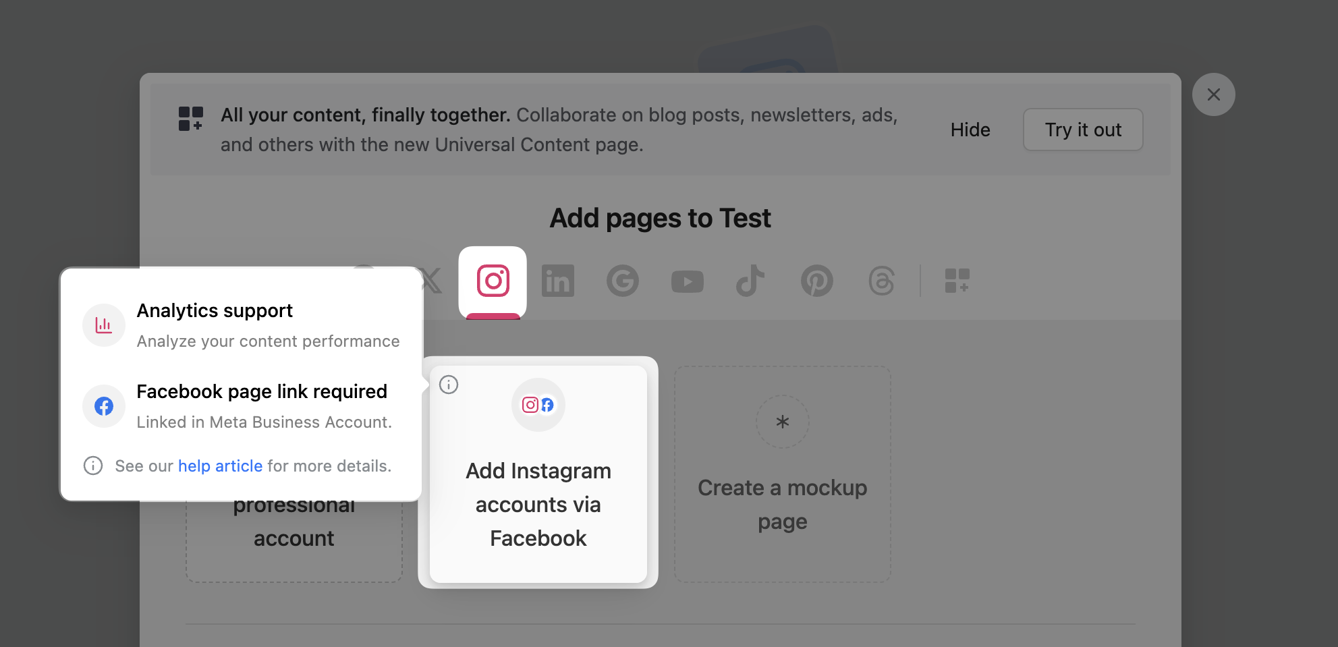This screenshot has width=1338, height=647.
Task: Switch to the LinkedIn platform tab
Action: 557,281
